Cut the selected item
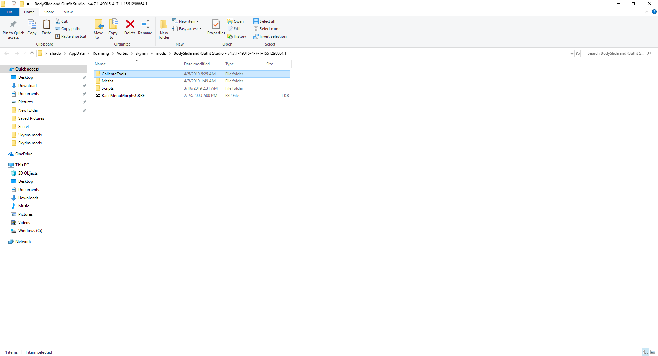 (62, 21)
